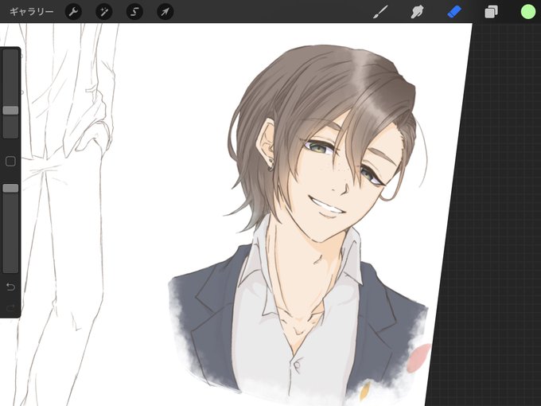Open the green color swatch picker
The height and width of the screenshot is (406, 541).
(x=528, y=12)
